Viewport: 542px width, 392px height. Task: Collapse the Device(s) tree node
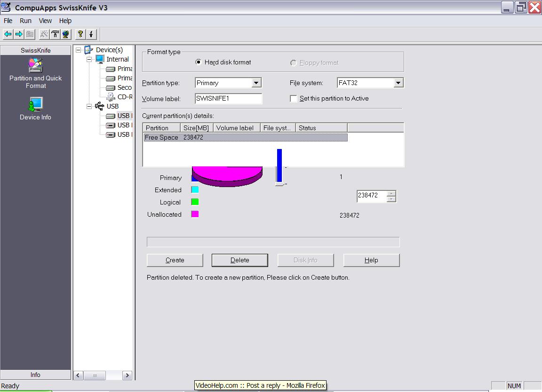tap(79, 50)
